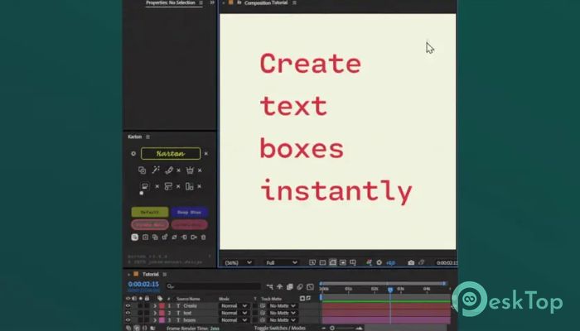Apply the pink outlined preset
580x331 pixels.
(150, 224)
